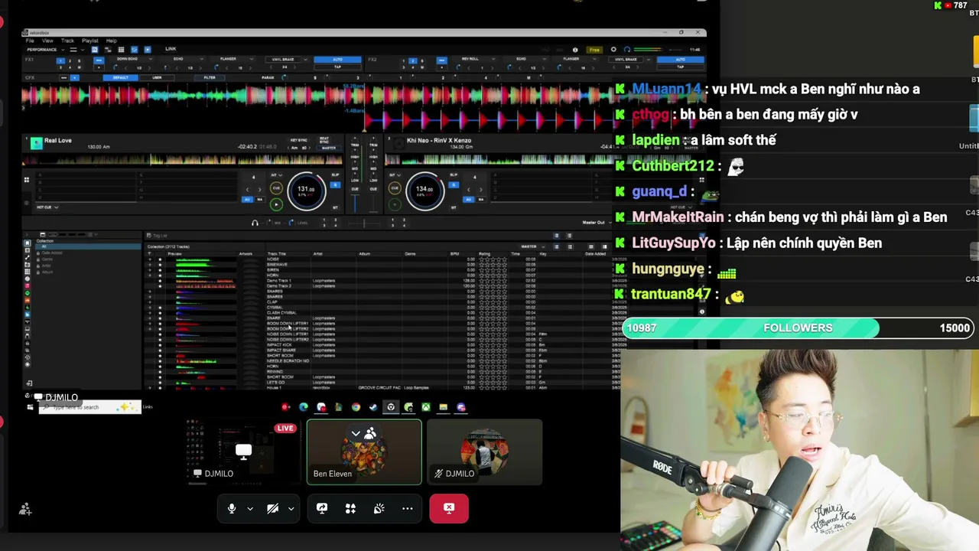Open the soundboard icon in call bar
Screen dimensions: 979x551
[x=379, y=508]
